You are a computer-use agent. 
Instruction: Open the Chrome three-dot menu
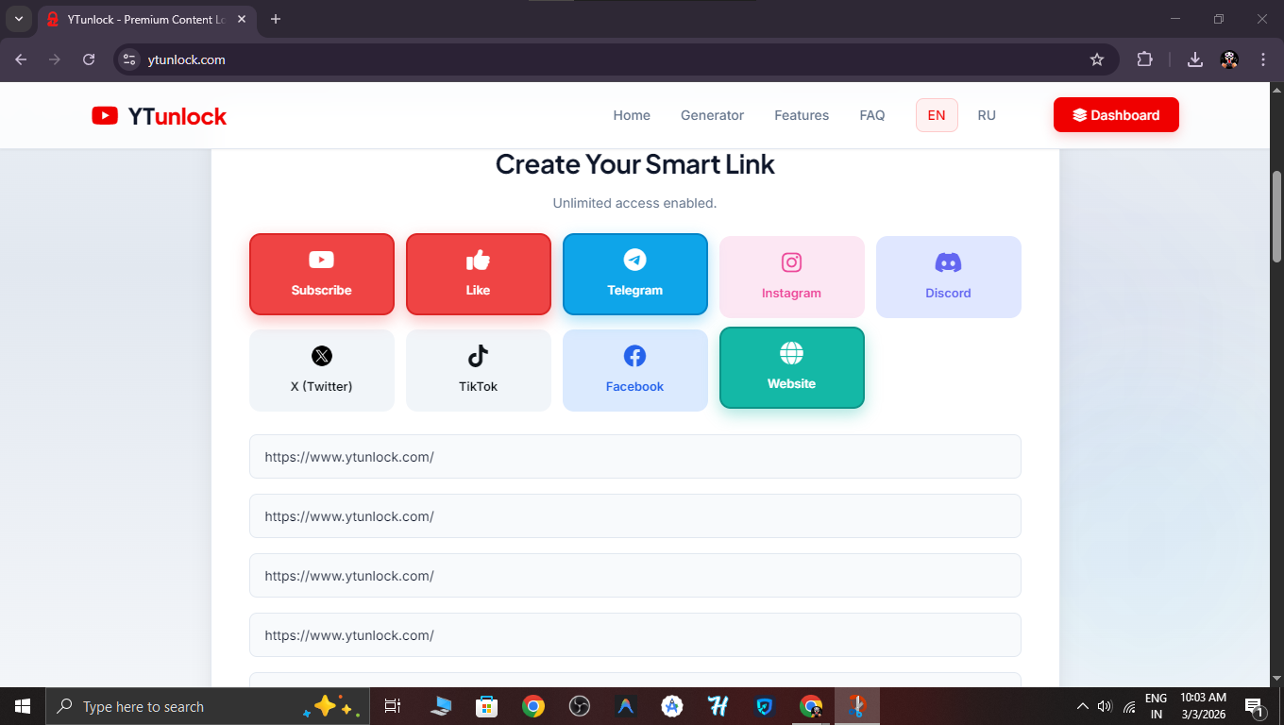click(x=1263, y=59)
